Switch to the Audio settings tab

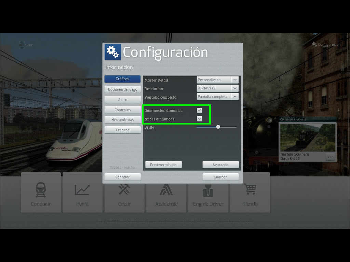[122, 100]
